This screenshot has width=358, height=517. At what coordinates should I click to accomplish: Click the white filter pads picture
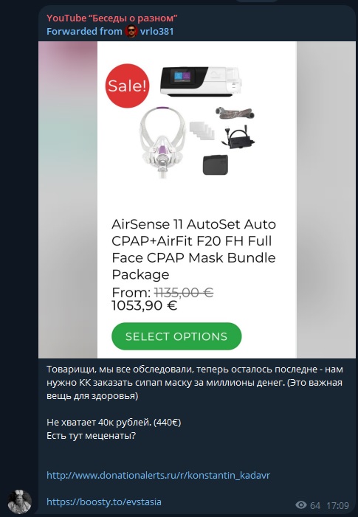pyautogui.click(x=202, y=131)
